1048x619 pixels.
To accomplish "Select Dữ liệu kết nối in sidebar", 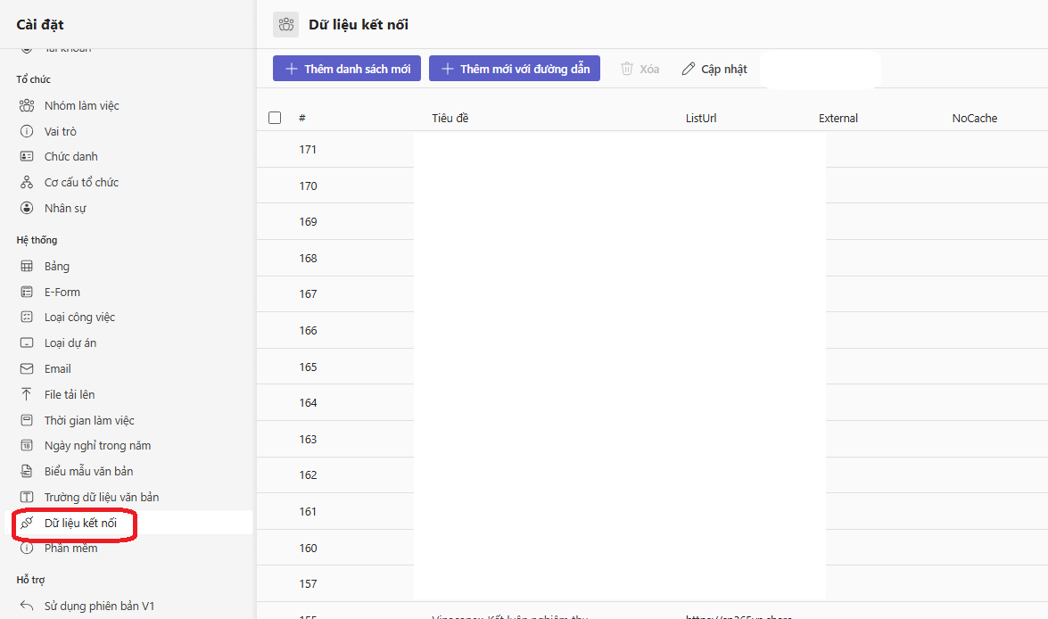I will (x=80, y=523).
